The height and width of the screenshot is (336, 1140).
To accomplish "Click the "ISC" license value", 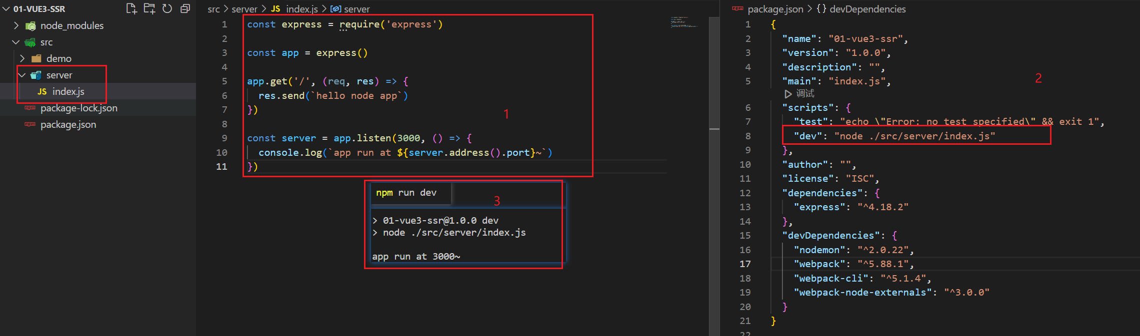I will click(860, 179).
